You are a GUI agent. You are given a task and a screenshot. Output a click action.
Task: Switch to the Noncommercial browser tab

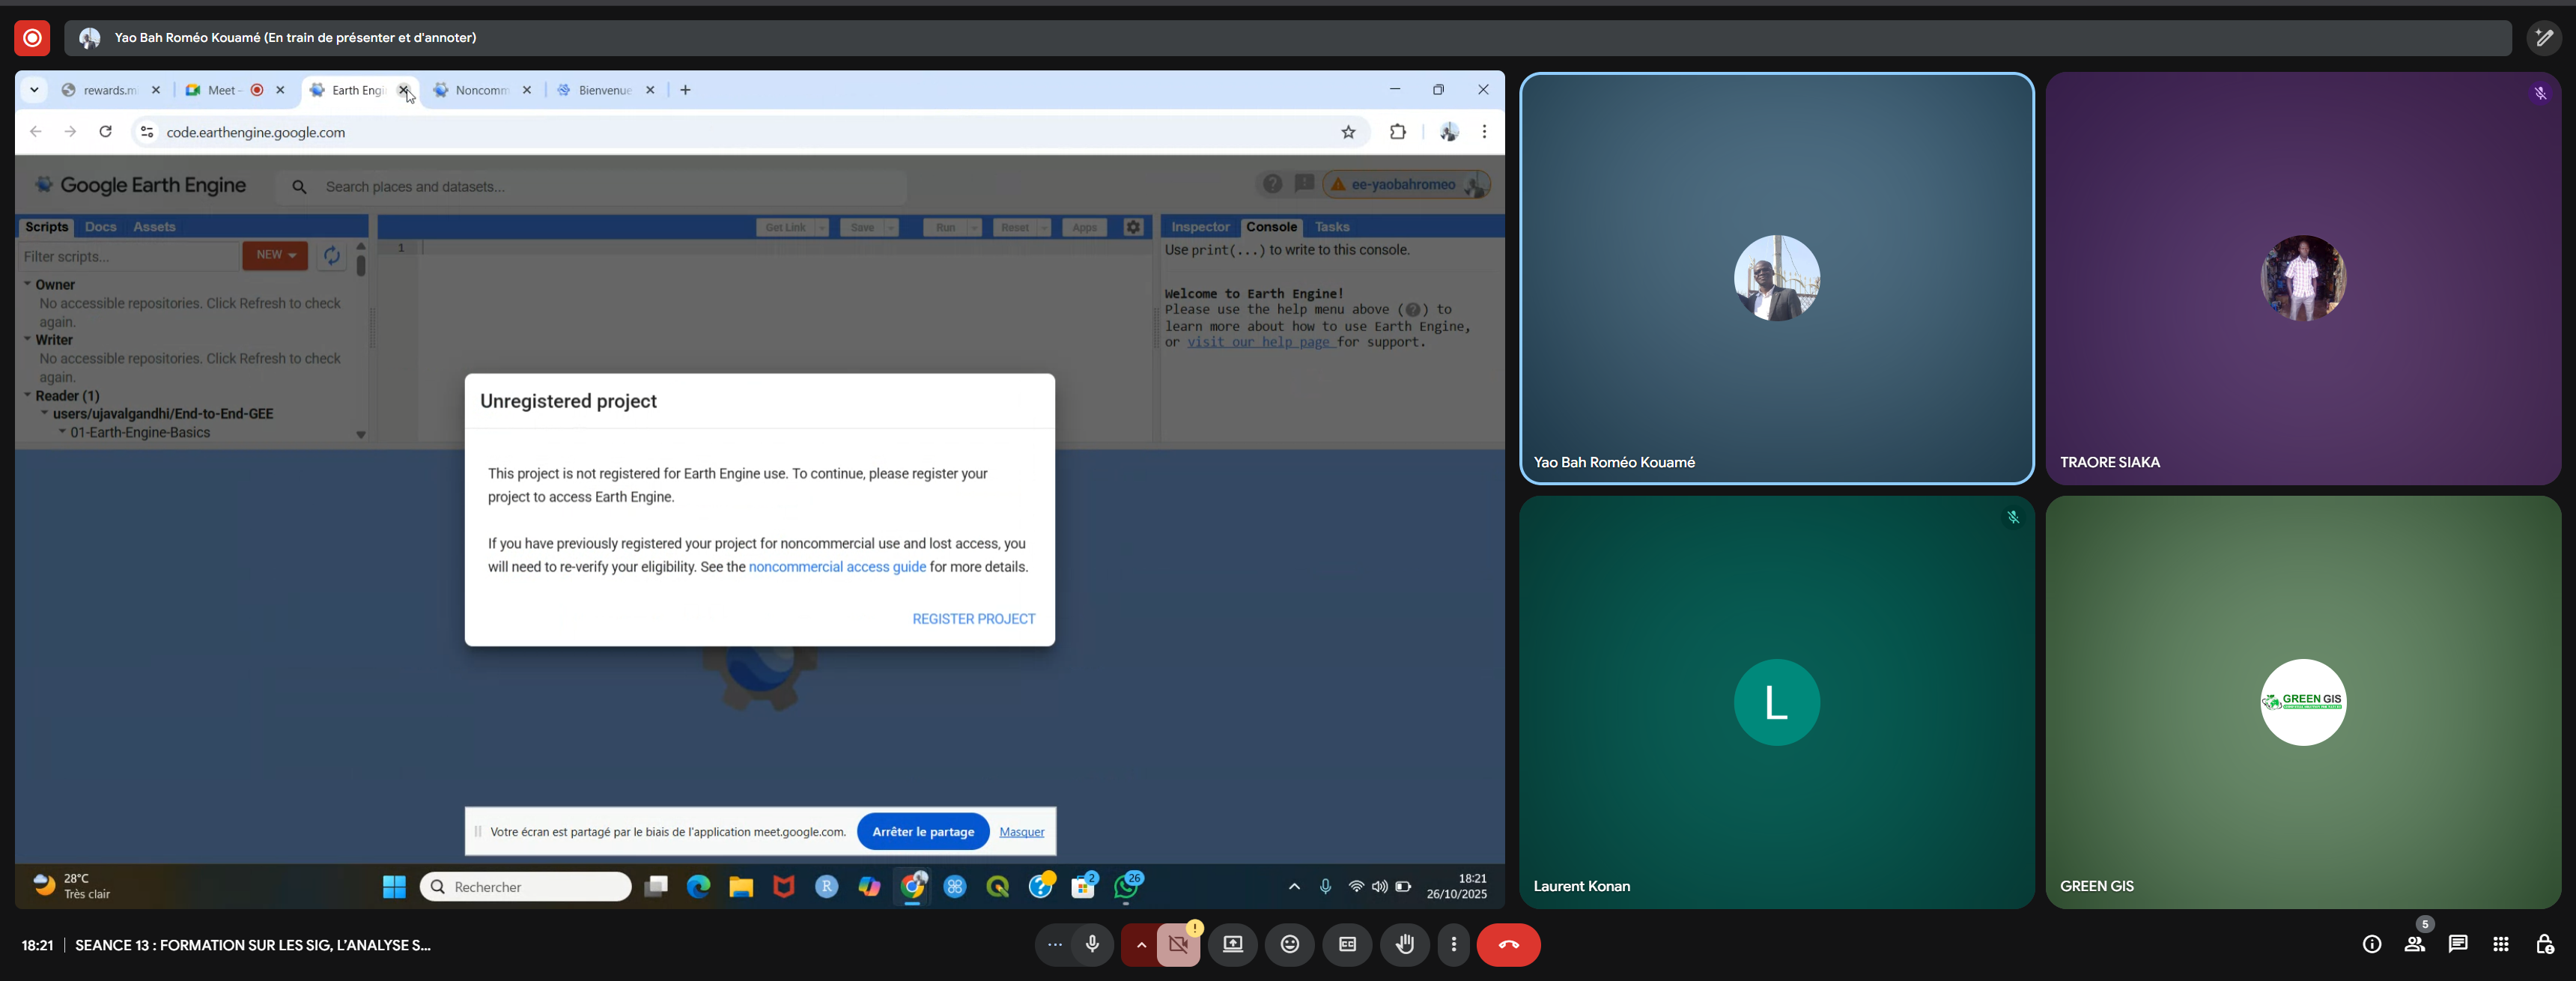tap(481, 90)
